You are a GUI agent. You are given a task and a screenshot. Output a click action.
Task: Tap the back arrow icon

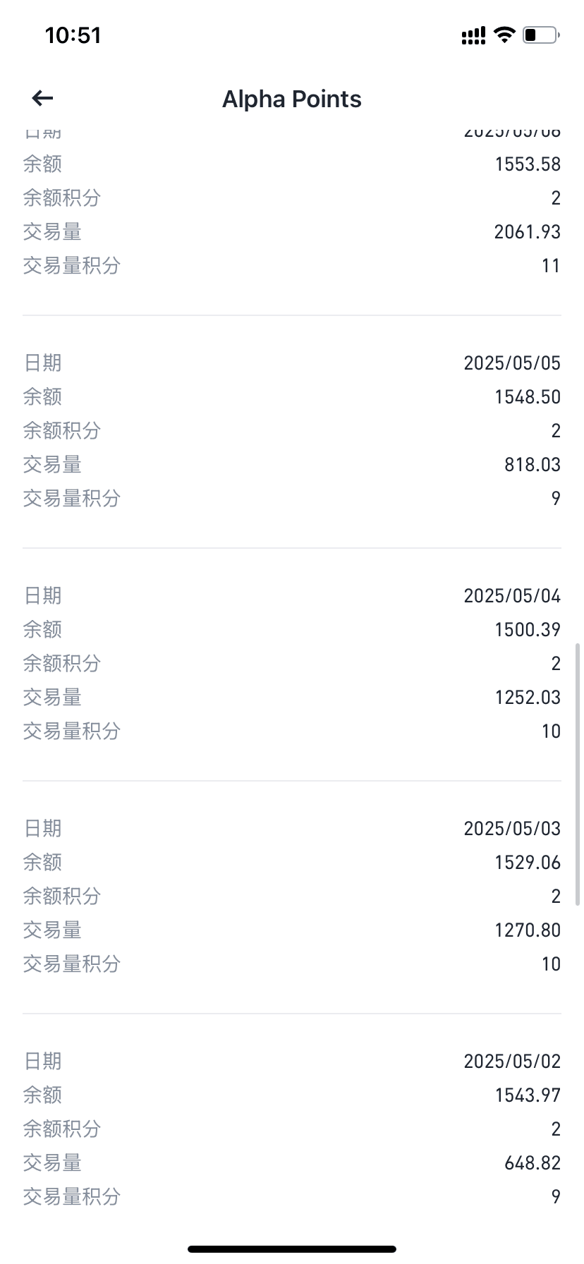(x=43, y=99)
